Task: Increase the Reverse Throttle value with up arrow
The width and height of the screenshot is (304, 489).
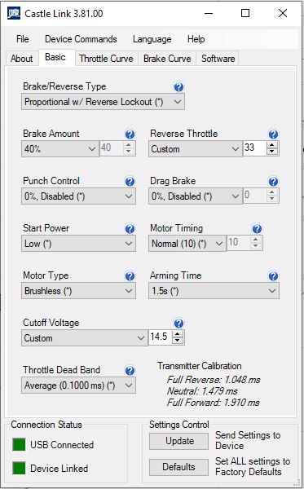Action: [272, 145]
